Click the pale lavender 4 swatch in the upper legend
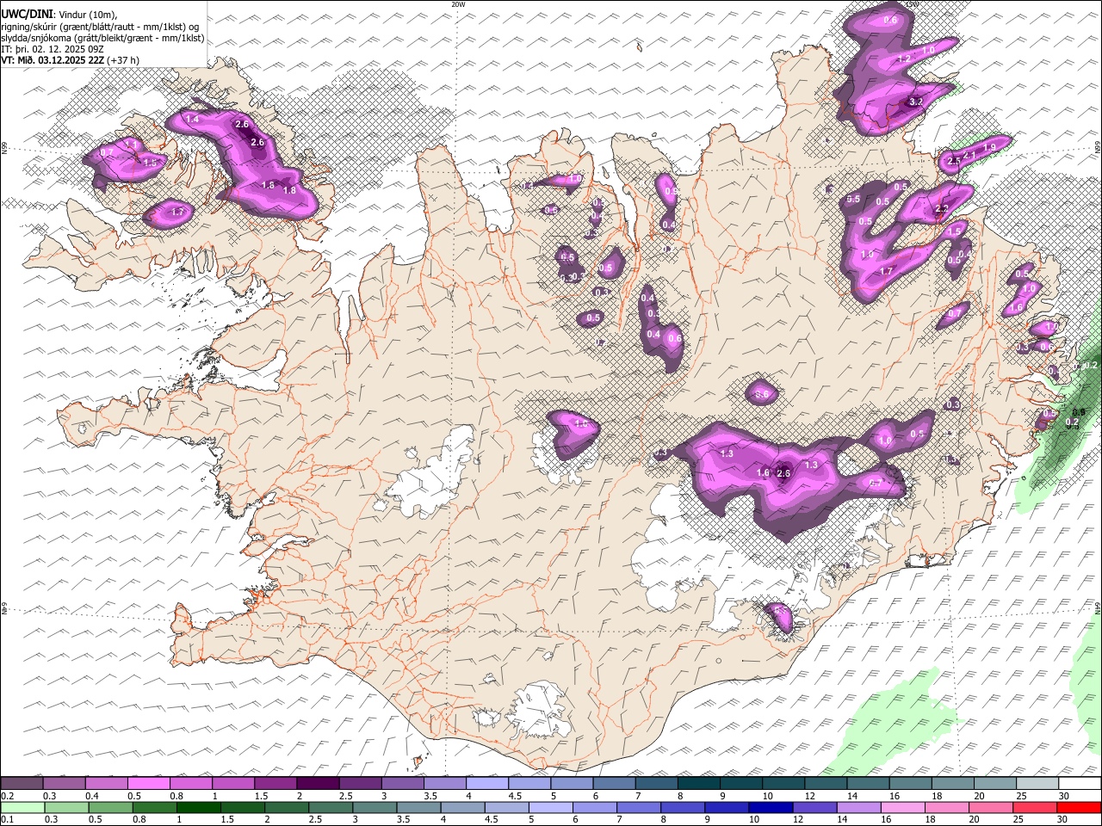This screenshot has width=1102, height=826. pos(486,784)
